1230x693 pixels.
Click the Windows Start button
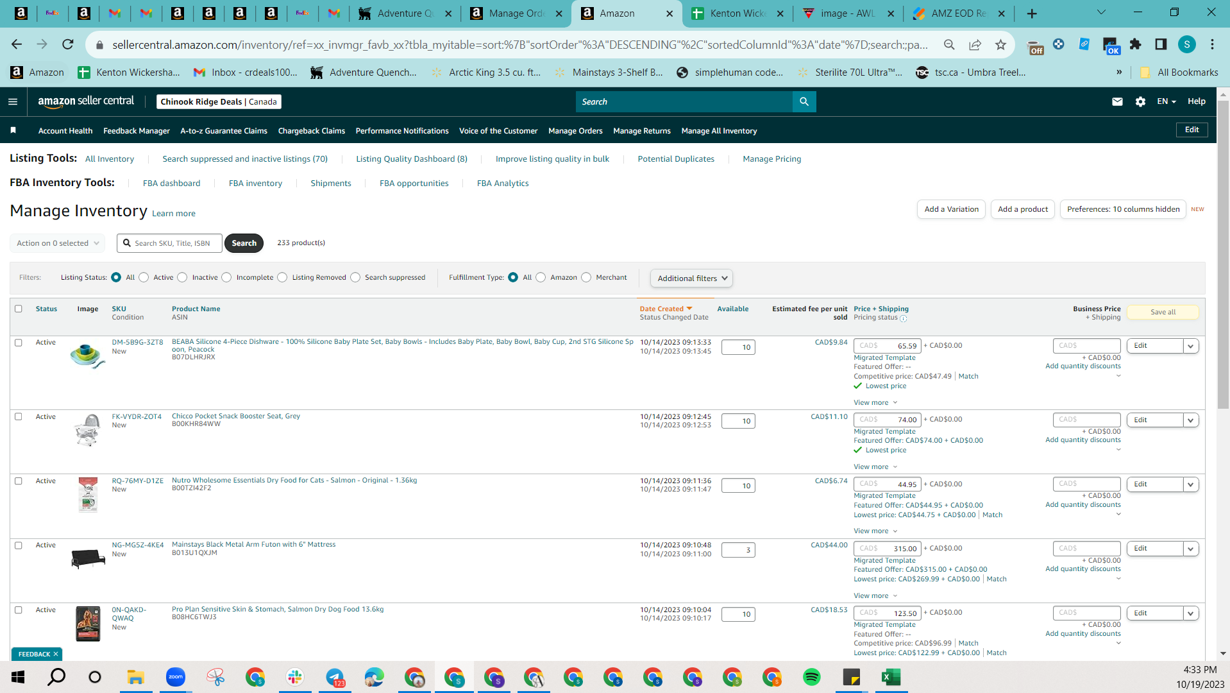(x=18, y=677)
